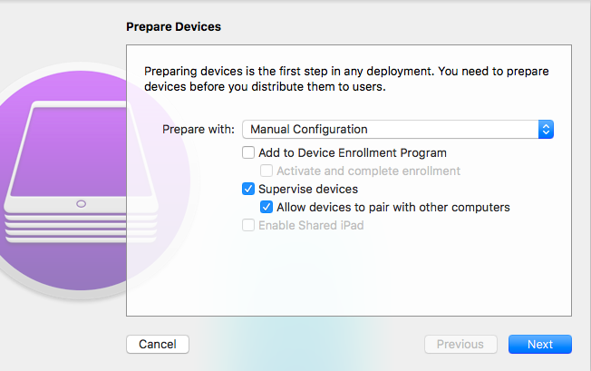The width and height of the screenshot is (591, 371).
Task: Click the blue arrows on the Prepare with dropdown
Action: pyautogui.click(x=546, y=130)
